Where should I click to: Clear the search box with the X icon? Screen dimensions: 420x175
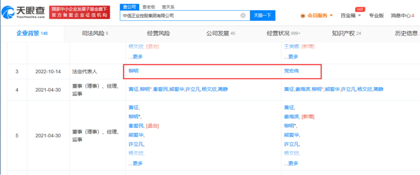tap(243, 15)
